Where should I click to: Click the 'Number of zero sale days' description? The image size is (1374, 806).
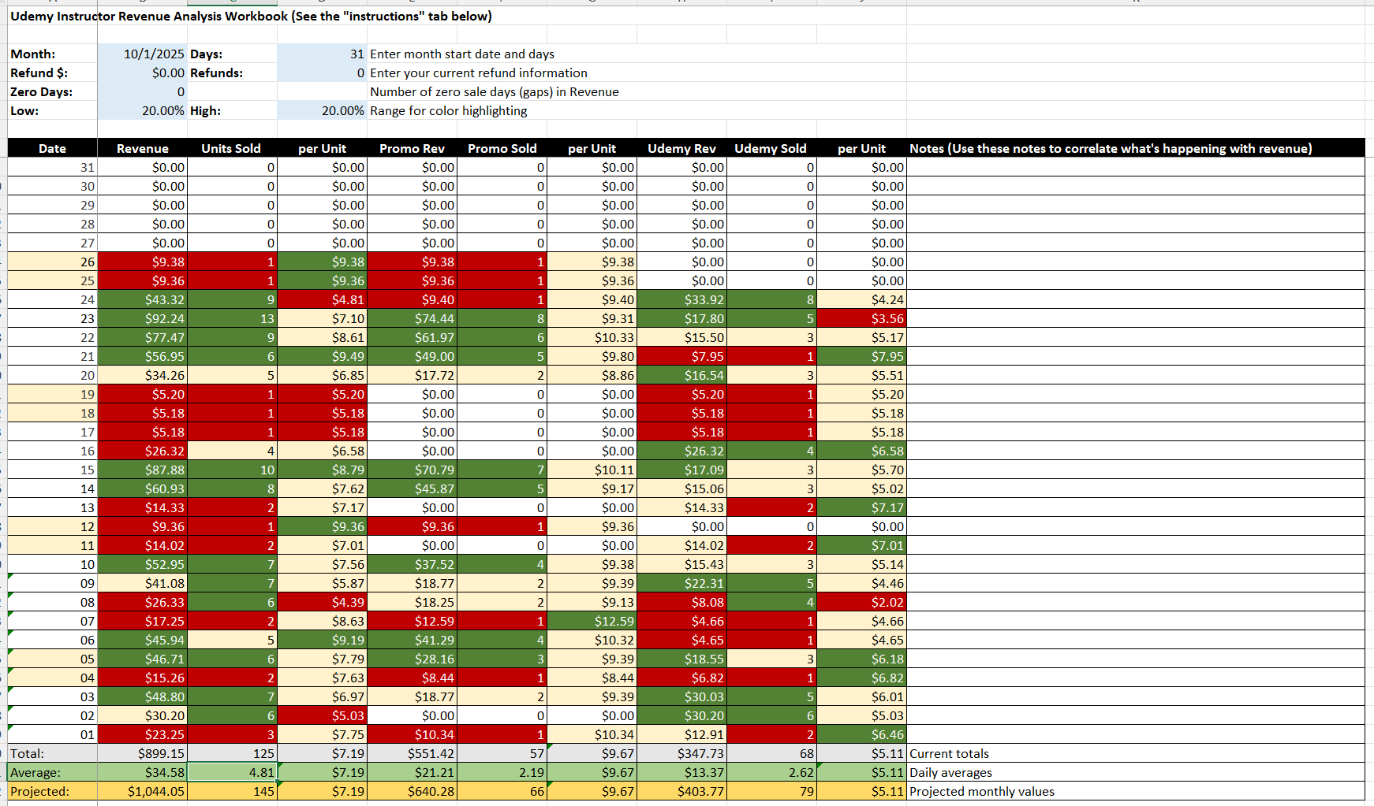coord(495,91)
